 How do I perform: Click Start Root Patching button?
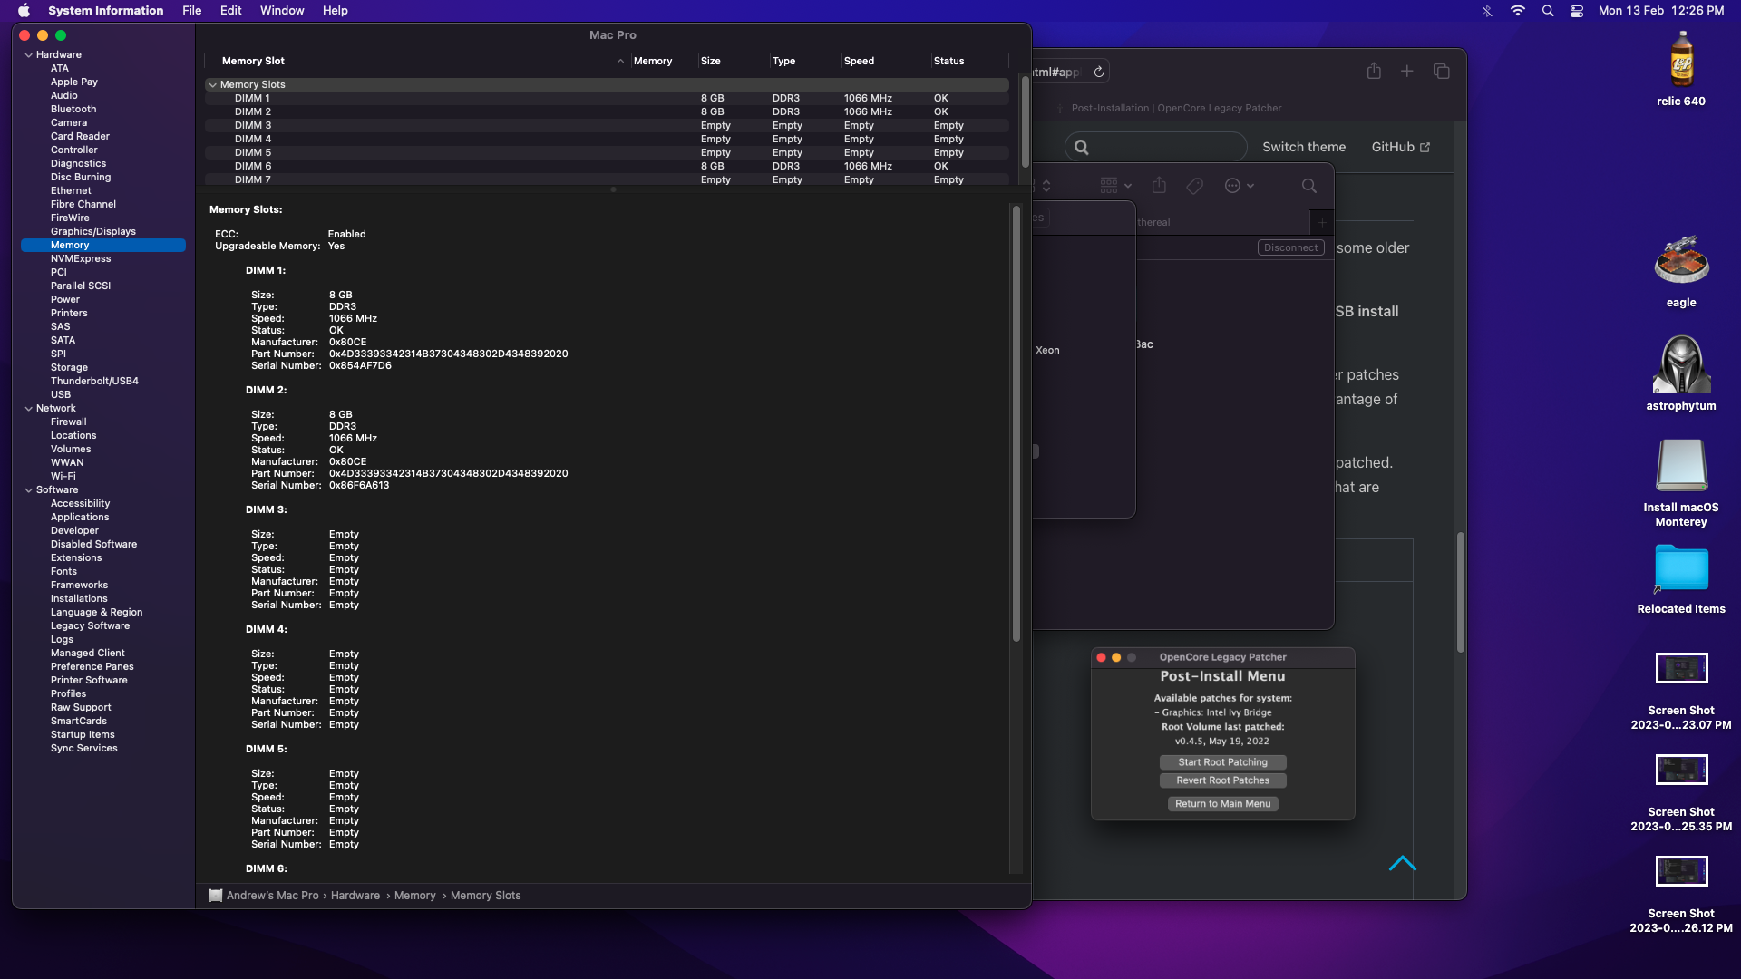[x=1222, y=762]
